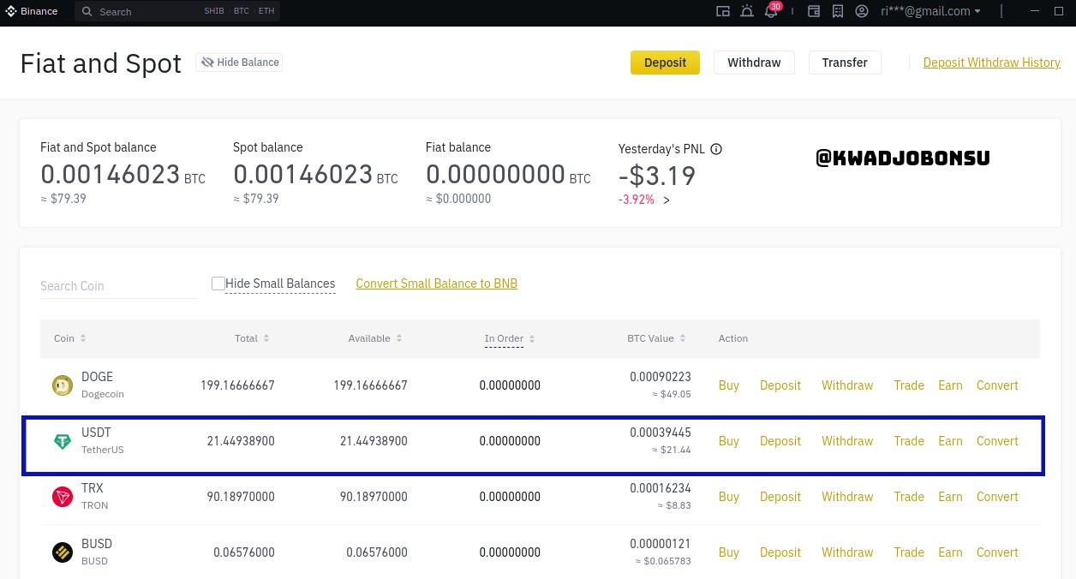
Task: Click the Withdraw button at top
Action: [754, 63]
